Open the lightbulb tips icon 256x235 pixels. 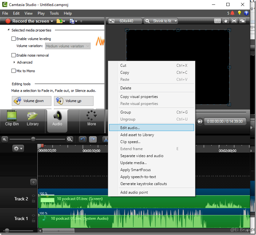coord(239,13)
